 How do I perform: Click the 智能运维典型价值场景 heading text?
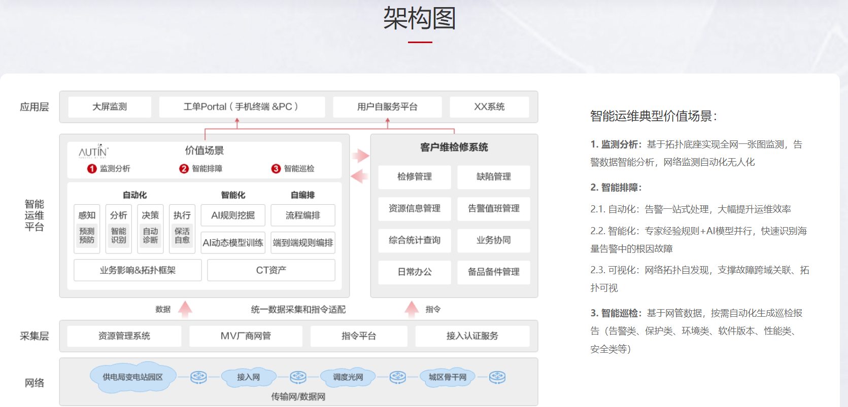tap(653, 117)
